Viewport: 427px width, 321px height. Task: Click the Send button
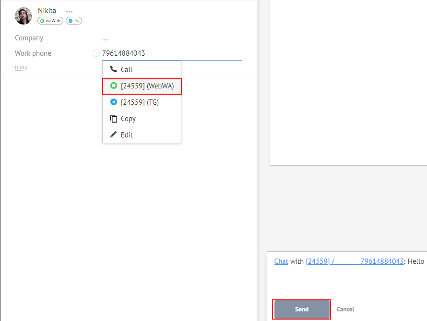pos(302,309)
